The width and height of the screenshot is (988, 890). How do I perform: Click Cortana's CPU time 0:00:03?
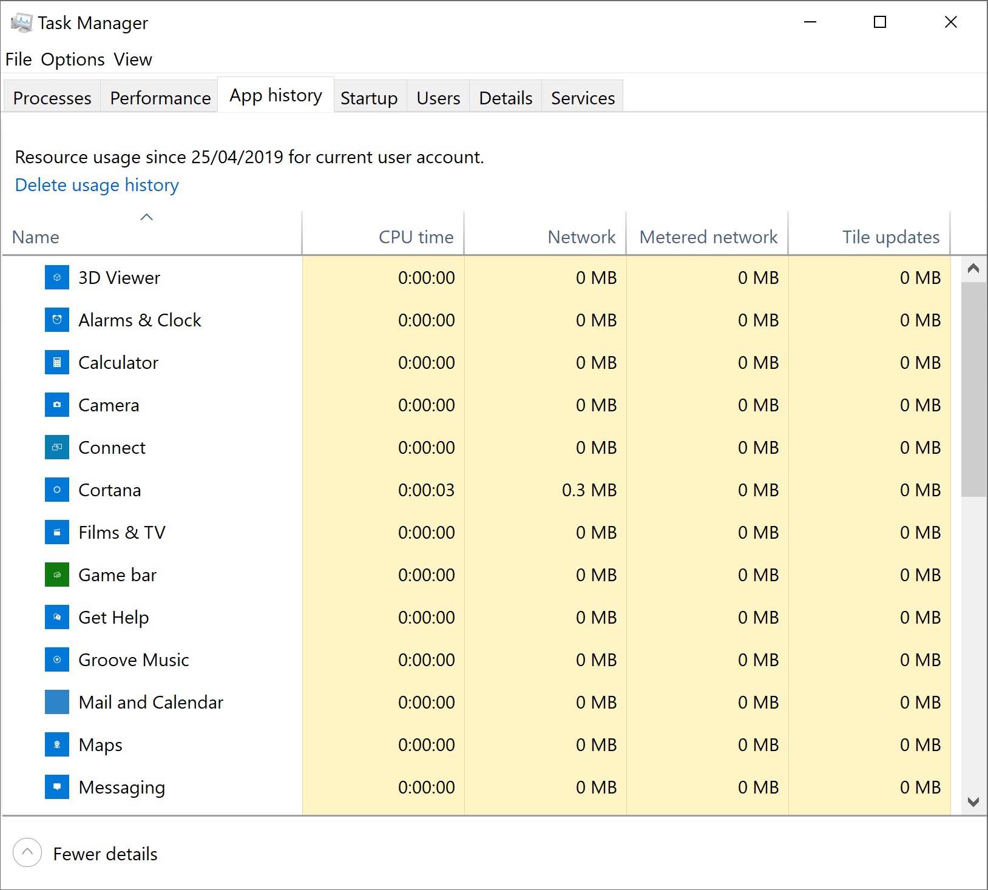coord(426,490)
